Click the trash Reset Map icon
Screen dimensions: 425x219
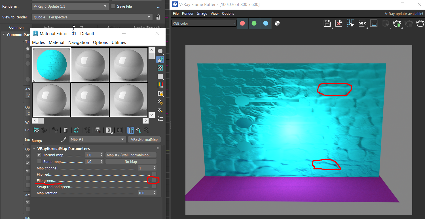[66, 130]
